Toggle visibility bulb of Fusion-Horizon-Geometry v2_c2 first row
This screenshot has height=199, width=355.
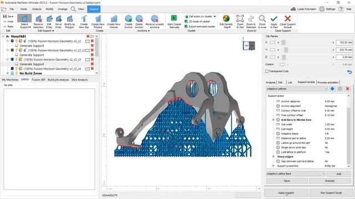click(16, 41)
